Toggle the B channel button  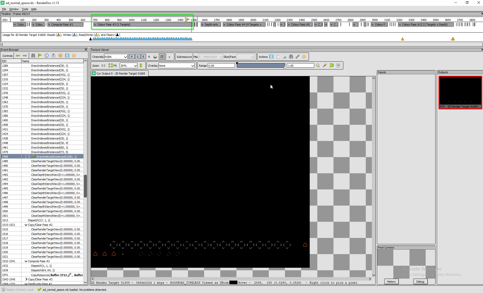[x=143, y=57]
